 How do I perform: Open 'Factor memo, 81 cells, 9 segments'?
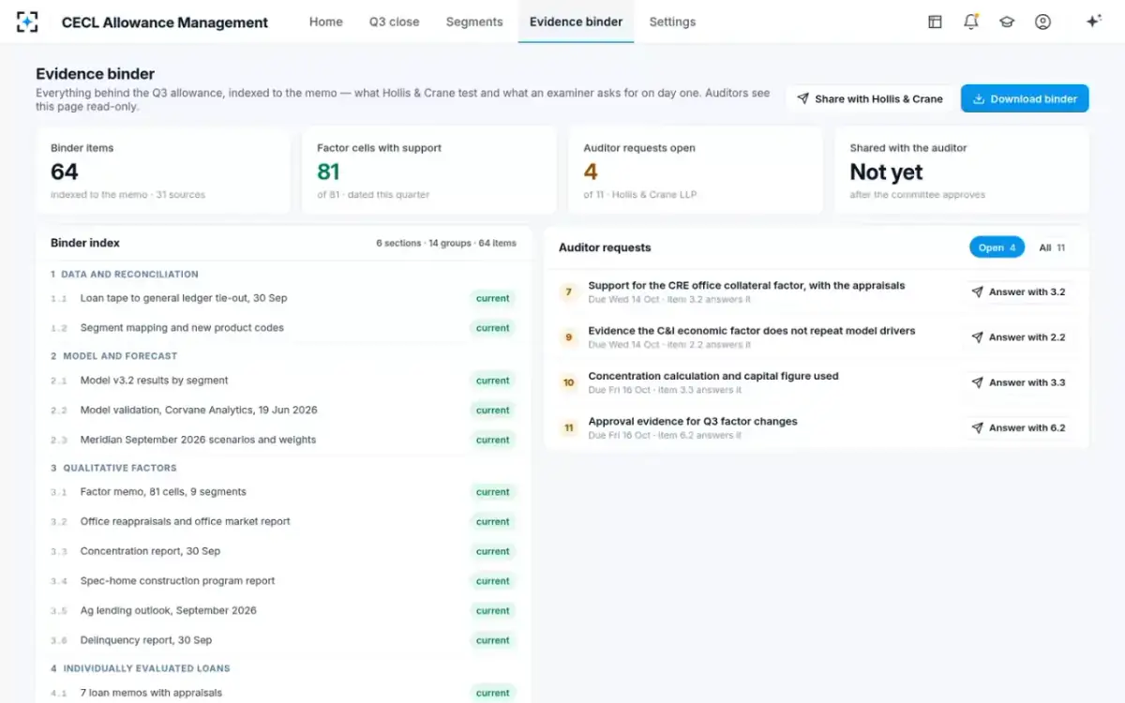click(283, 492)
